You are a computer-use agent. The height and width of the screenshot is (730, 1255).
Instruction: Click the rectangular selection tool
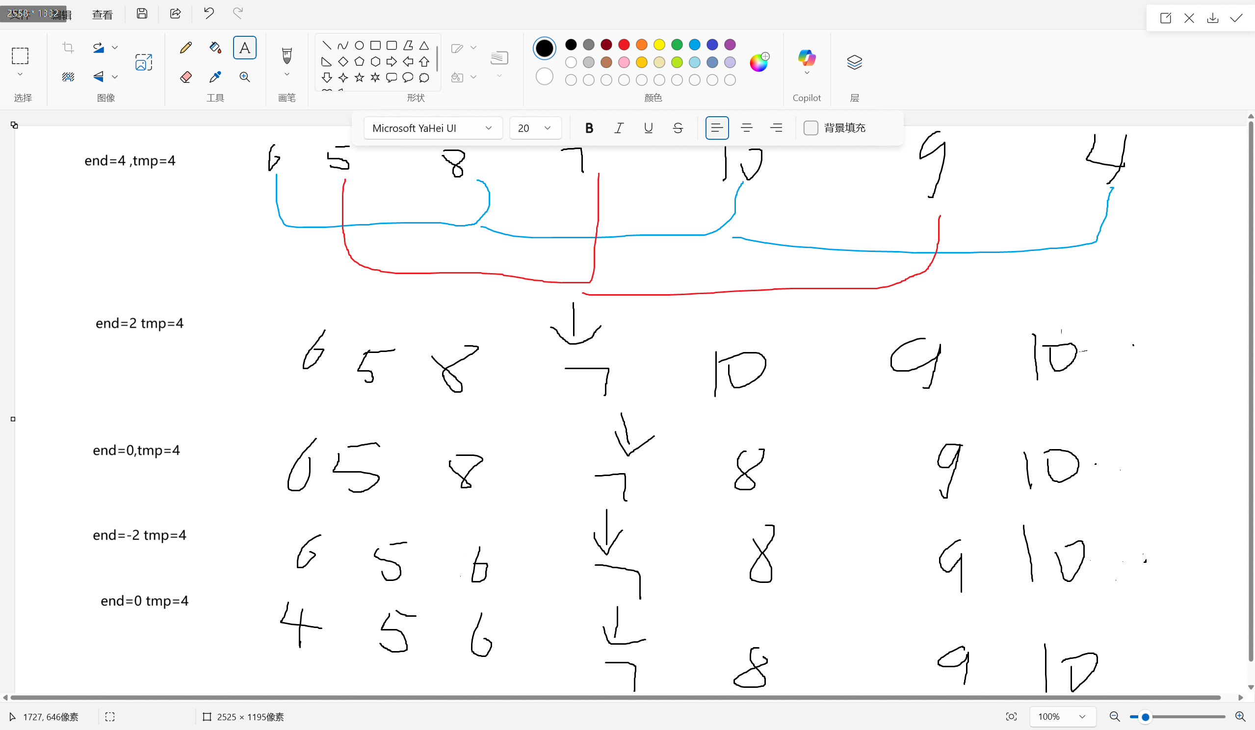coord(20,56)
